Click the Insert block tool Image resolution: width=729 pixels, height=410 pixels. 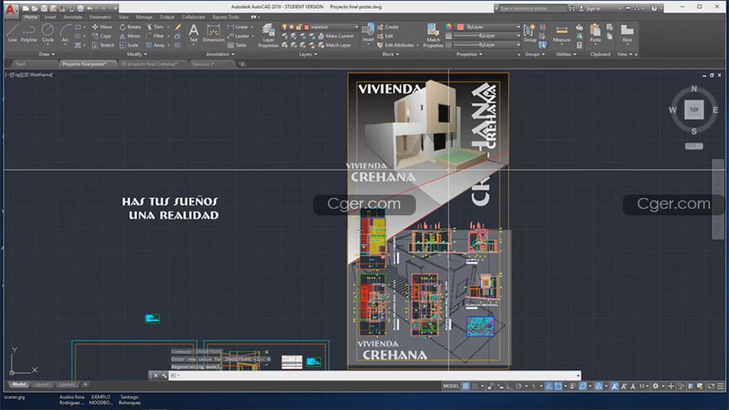click(x=368, y=33)
